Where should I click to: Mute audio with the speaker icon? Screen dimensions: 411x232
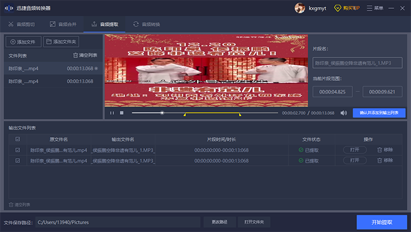(343, 113)
